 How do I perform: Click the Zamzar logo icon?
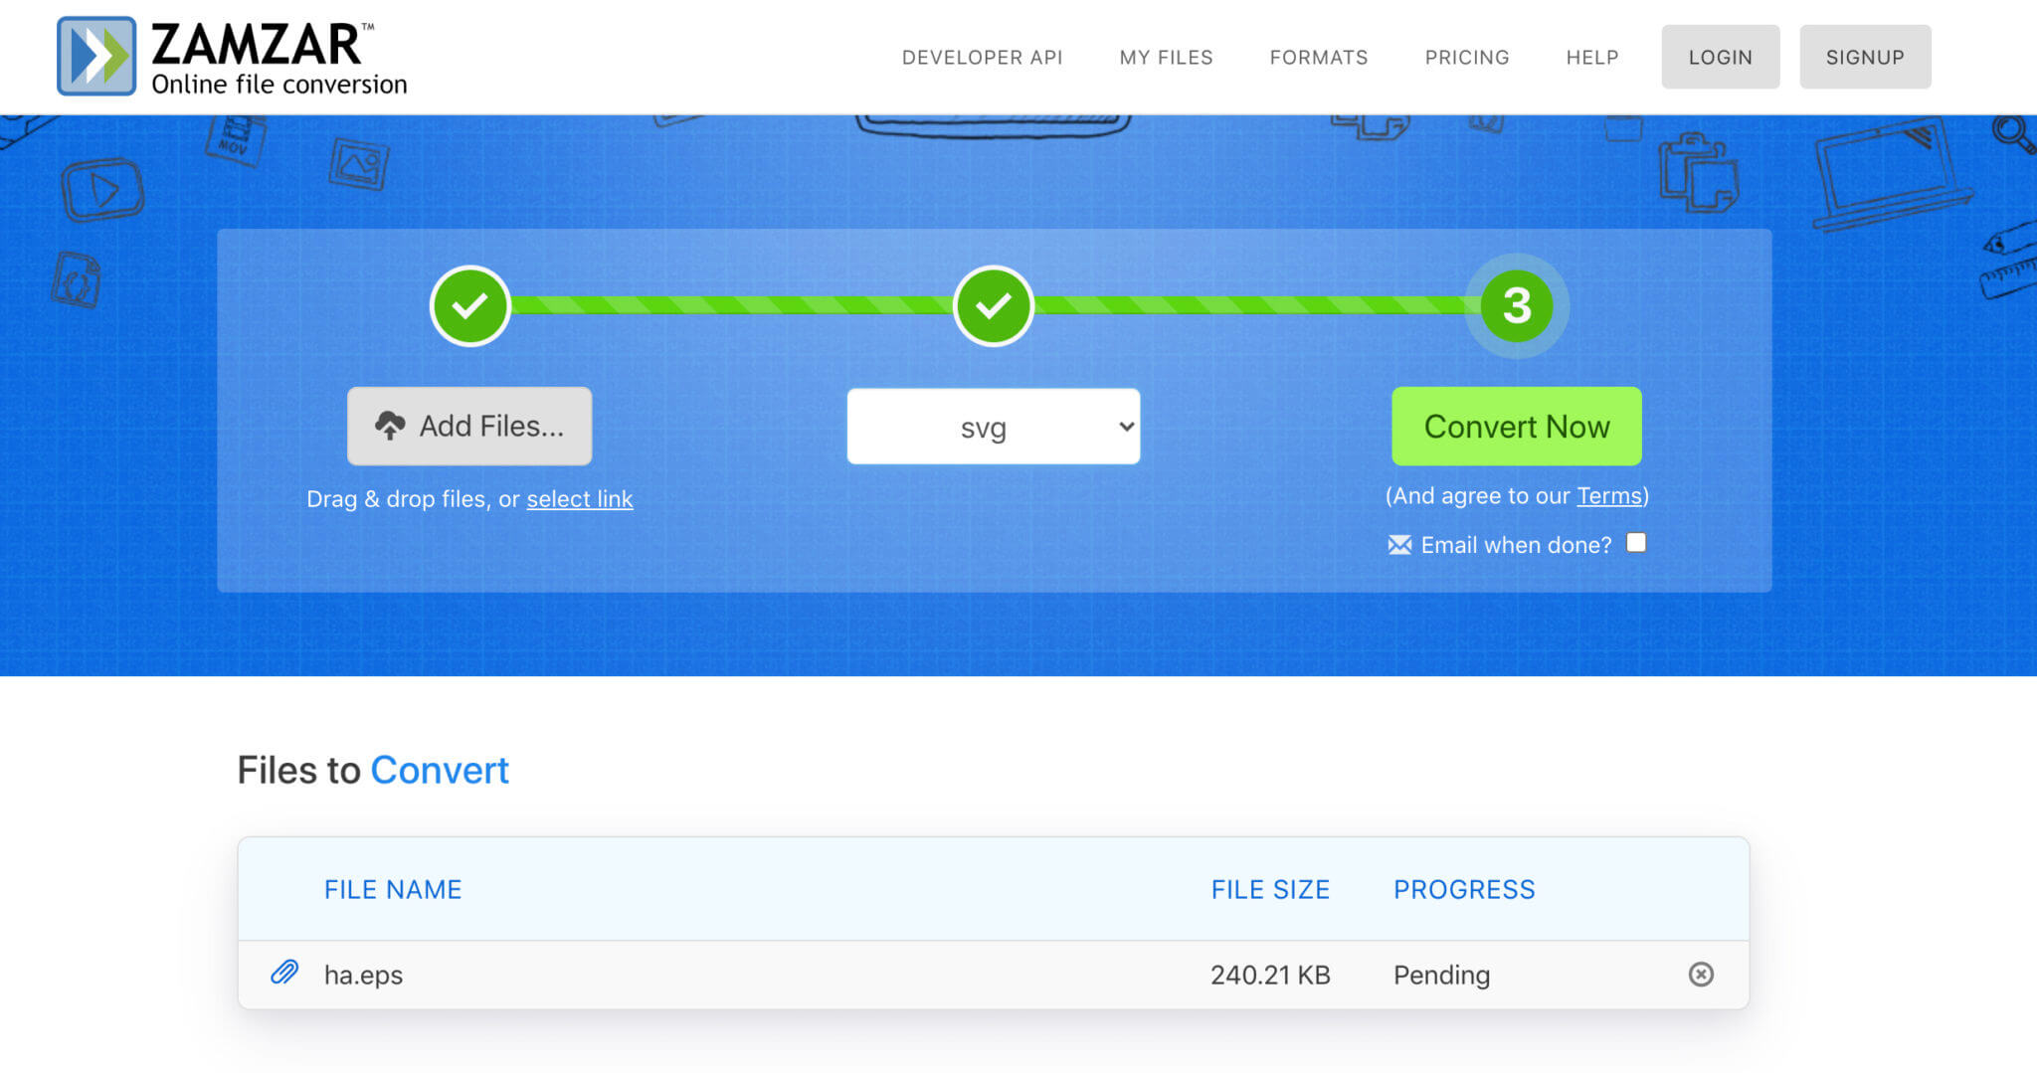pos(96,56)
